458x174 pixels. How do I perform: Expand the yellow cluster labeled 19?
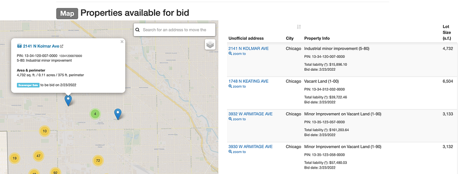click(x=15, y=158)
